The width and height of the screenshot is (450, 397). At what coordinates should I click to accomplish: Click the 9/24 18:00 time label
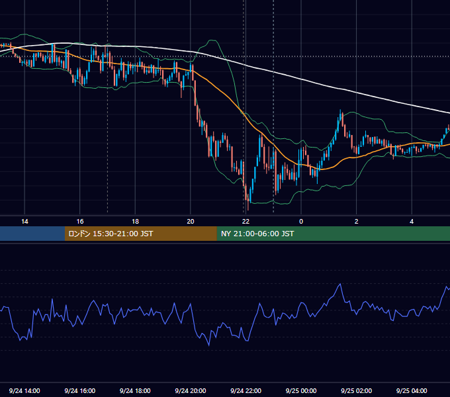point(135,390)
